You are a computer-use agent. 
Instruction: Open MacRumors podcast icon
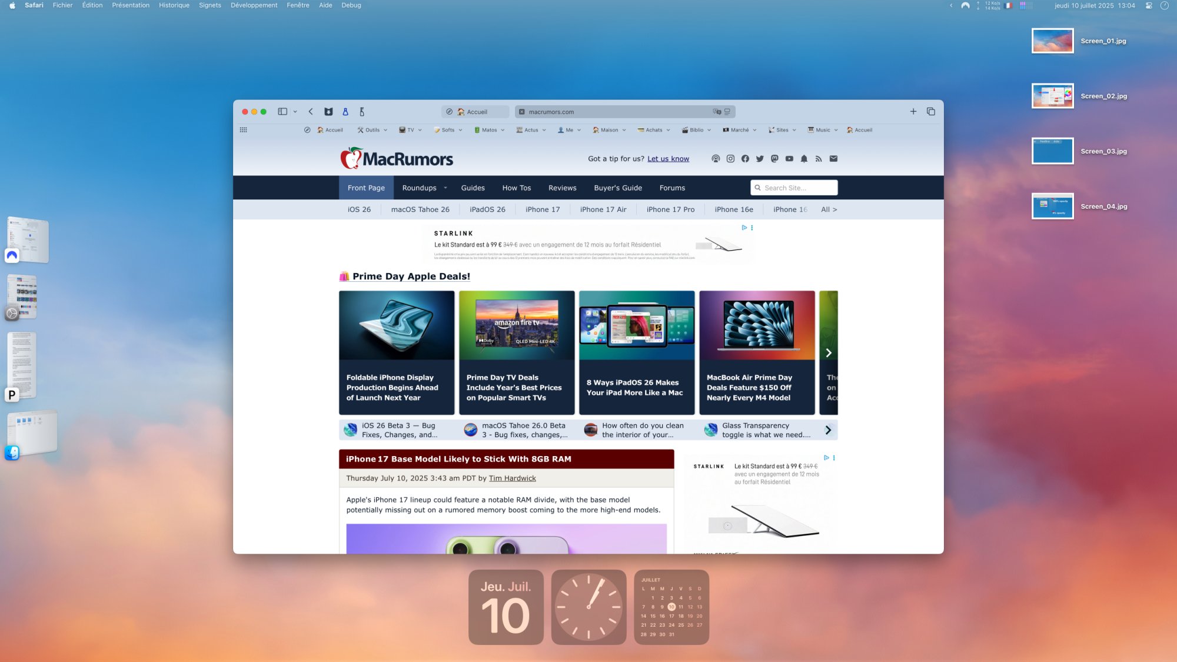(x=716, y=159)
